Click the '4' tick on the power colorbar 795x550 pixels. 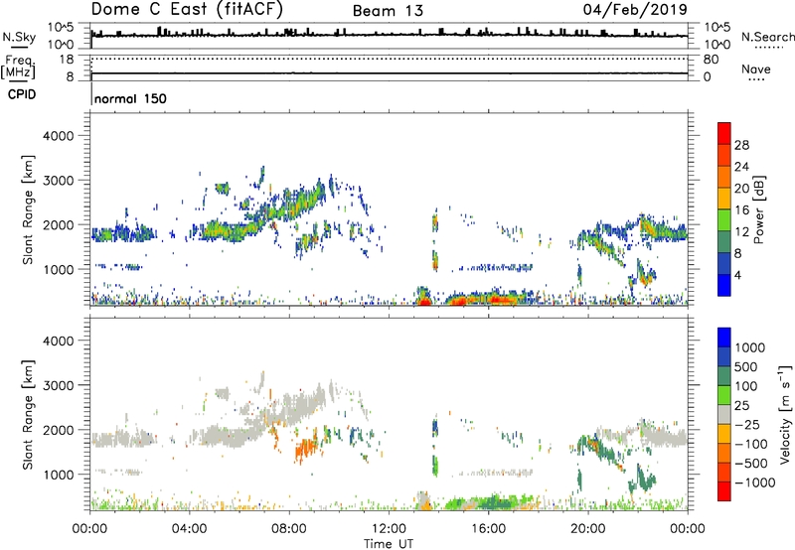click(x=737, y=275)
